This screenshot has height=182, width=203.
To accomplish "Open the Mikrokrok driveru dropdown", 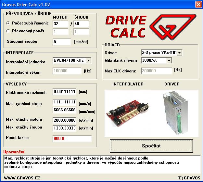I will pos(169,60).
